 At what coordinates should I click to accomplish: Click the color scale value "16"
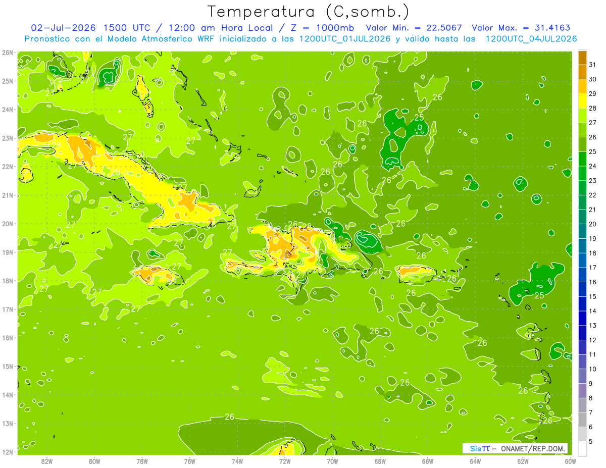click(593, 282)
